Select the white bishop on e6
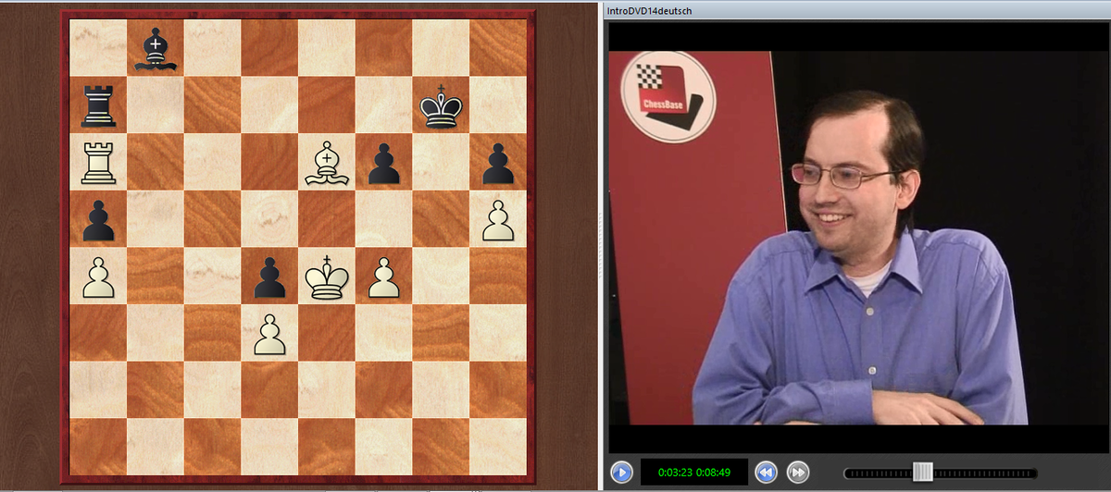 pos(327,163)
